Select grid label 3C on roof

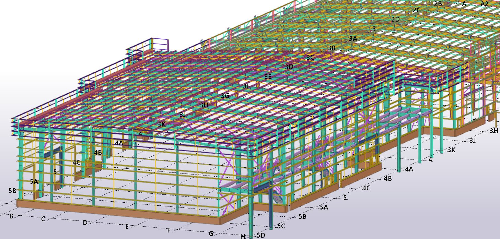point(310,58)
